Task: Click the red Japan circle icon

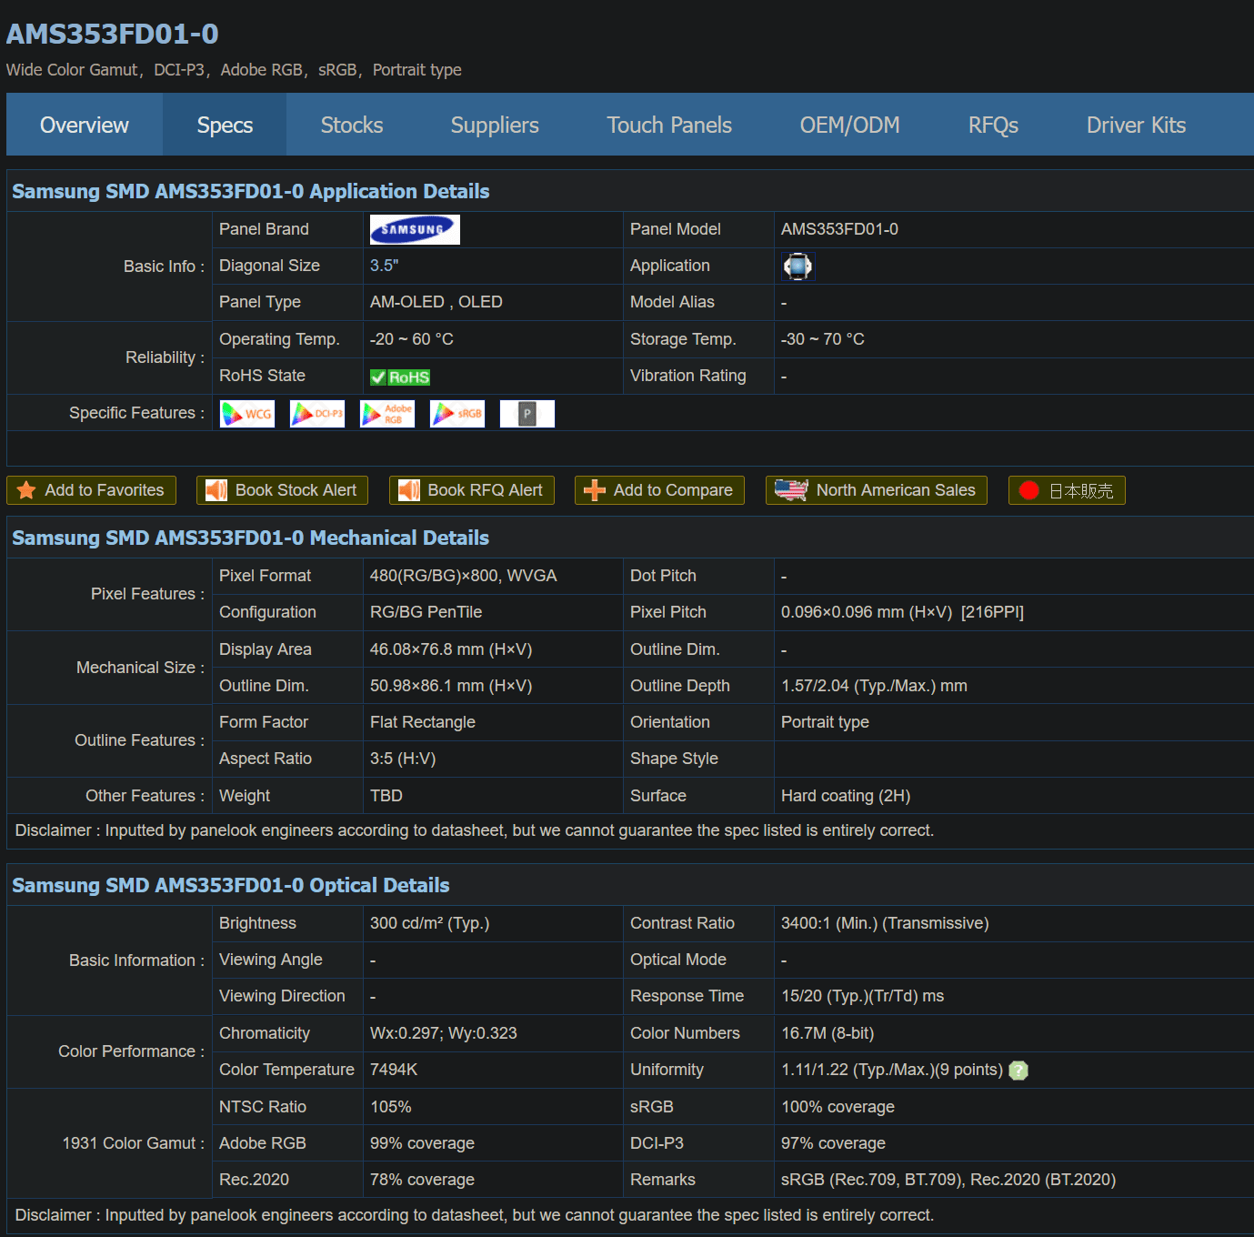Action: (x=1029, y=490)
